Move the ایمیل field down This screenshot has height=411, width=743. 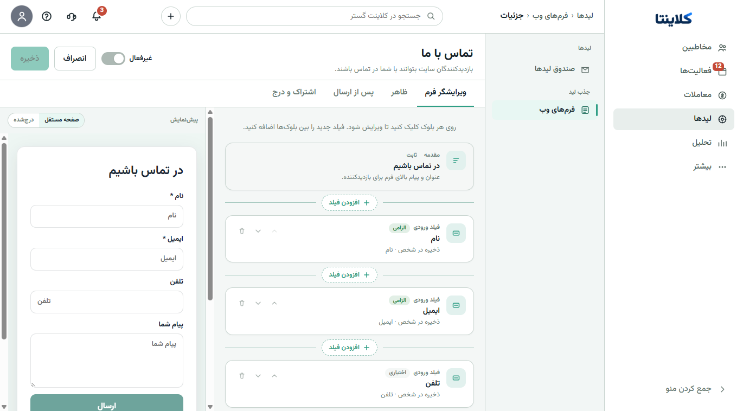click(258, 303)
